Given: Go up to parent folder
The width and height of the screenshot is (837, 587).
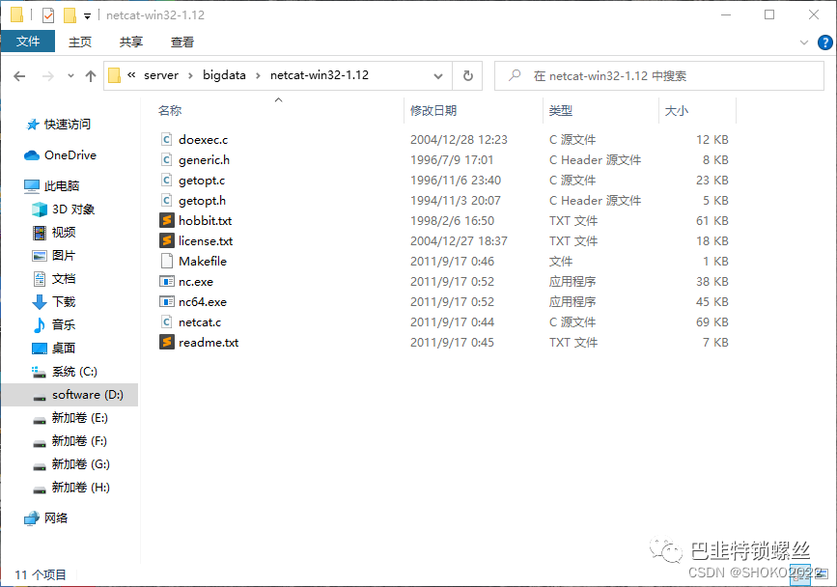Looking at the screenshot, I should coord(91,75).
